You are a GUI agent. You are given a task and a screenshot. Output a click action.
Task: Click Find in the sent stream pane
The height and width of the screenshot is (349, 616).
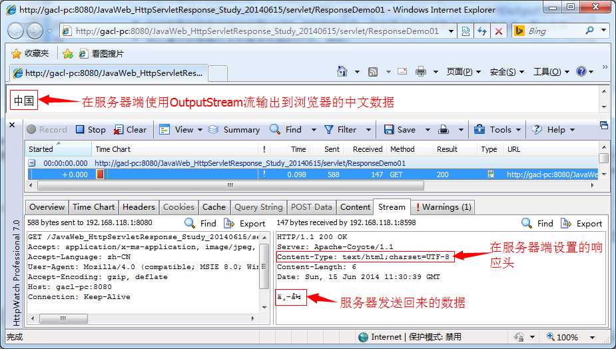[x=200, y=223]
